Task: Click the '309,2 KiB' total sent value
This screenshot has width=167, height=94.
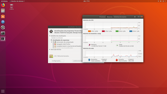Action: (x=131, y=61)
